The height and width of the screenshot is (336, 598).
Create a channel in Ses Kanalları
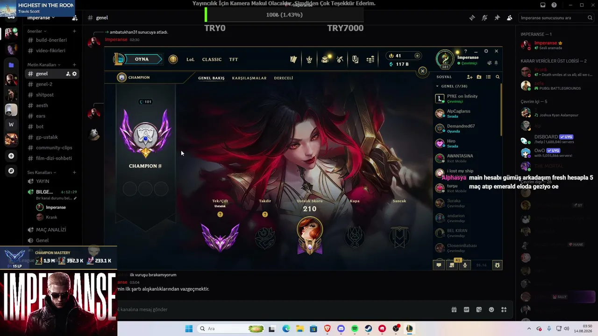click(x=74, y=173)
